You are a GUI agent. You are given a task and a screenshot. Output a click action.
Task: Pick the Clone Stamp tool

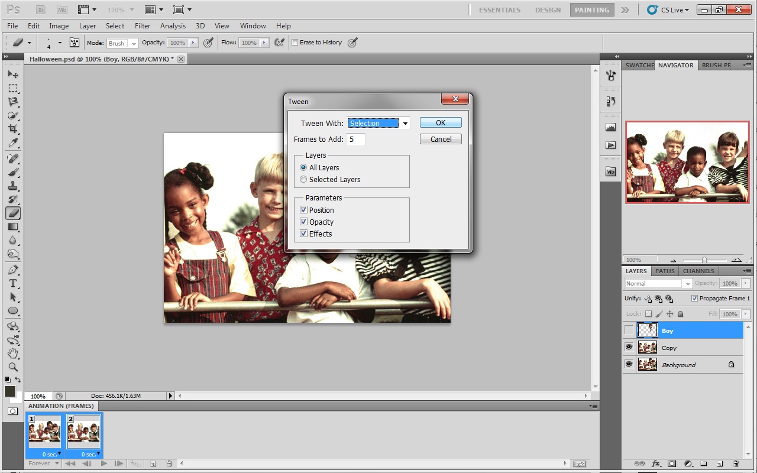tap(13, 186)
